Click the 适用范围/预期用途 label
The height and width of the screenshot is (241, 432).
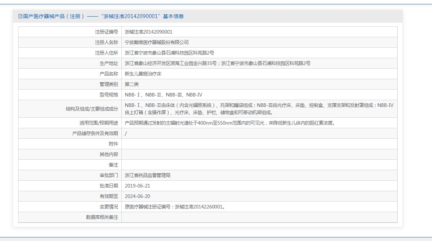(99, 123)
